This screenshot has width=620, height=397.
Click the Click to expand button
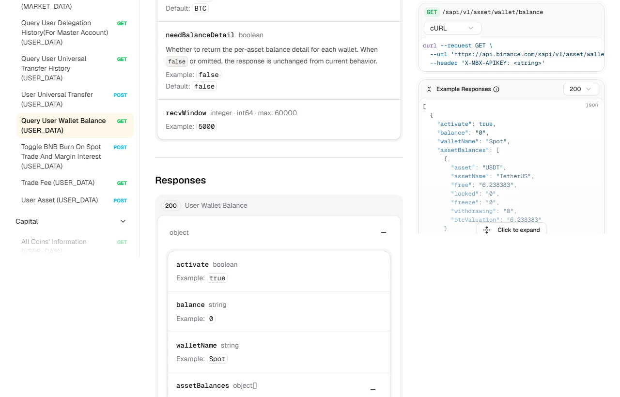[511, 229]
